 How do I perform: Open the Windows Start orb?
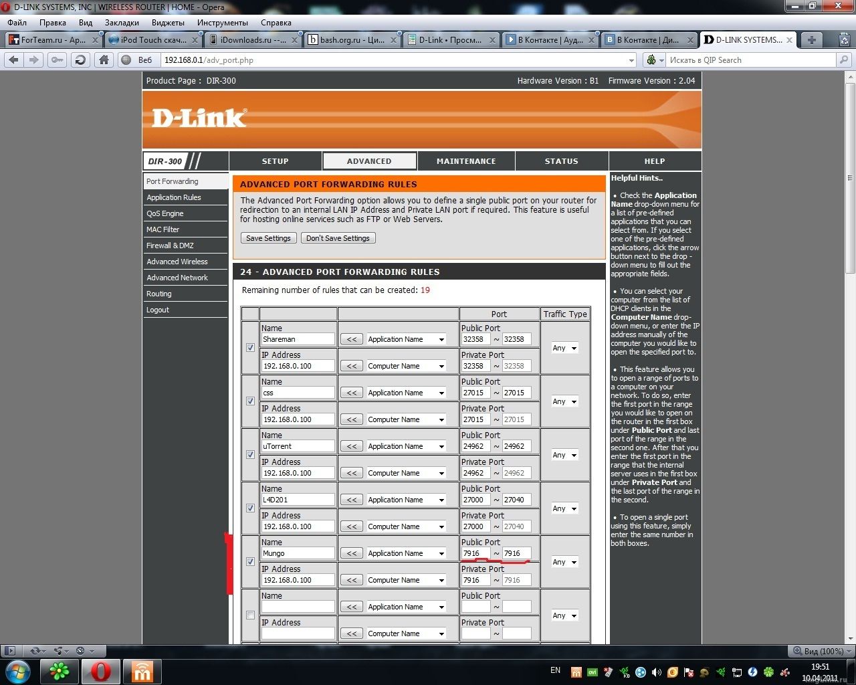pyautogui.click(x=18, y=671)
